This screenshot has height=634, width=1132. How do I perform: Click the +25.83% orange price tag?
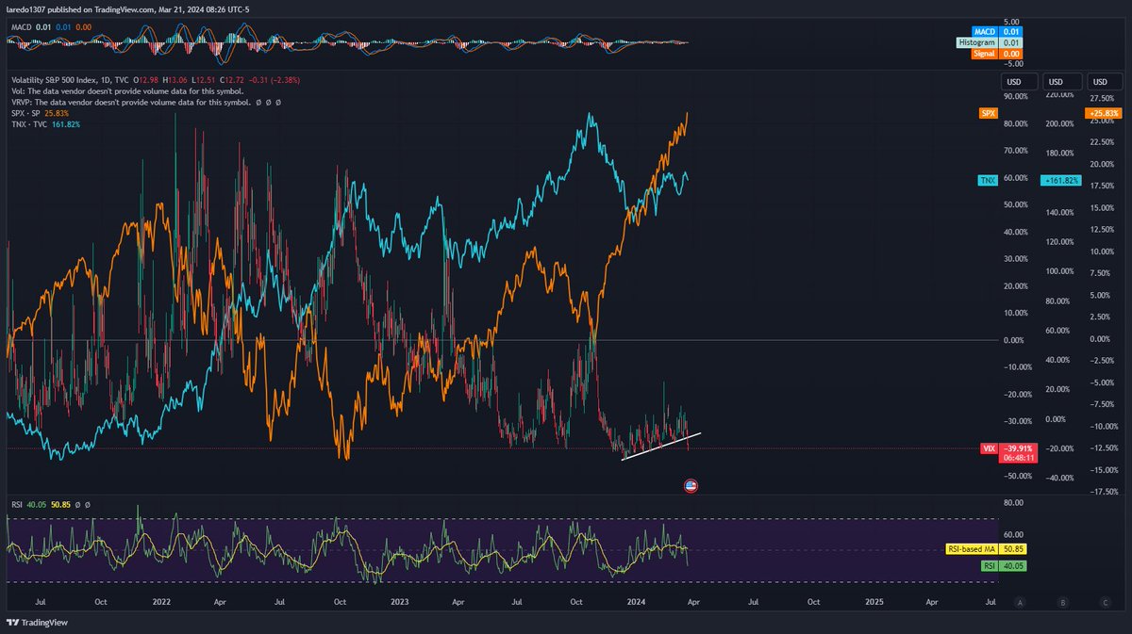(1103, 113)
